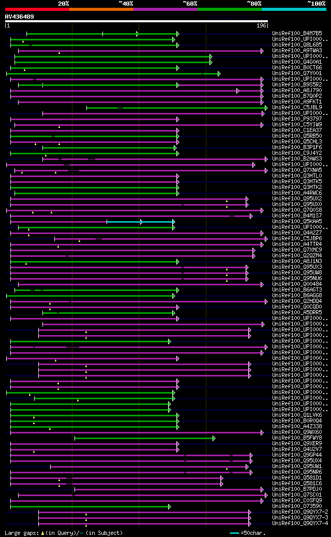Click the green ~80% identity legend segment
Viewport: 331px width, 537px height.
[x=230, y=9]
